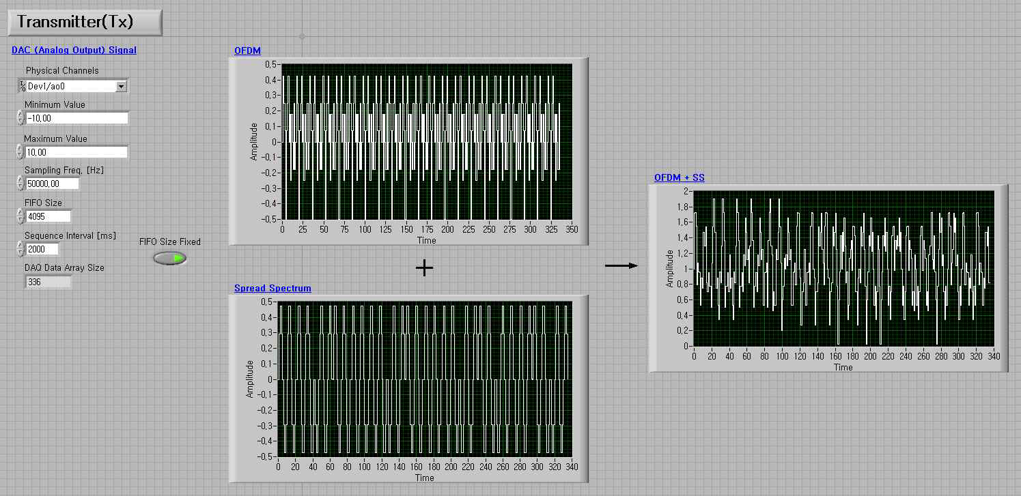
Task: Click the OFDM waveform plot area
Action: [427, 142]
